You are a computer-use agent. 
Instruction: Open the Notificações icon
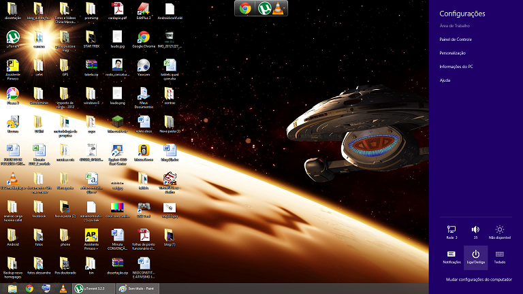(451, 257)
